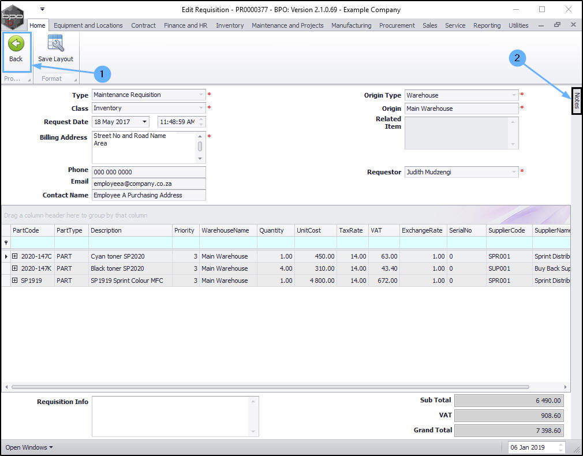This screenshot has width=583, height=456.
Task: Sort by UnitCost column header
Action: coord(316,230)
